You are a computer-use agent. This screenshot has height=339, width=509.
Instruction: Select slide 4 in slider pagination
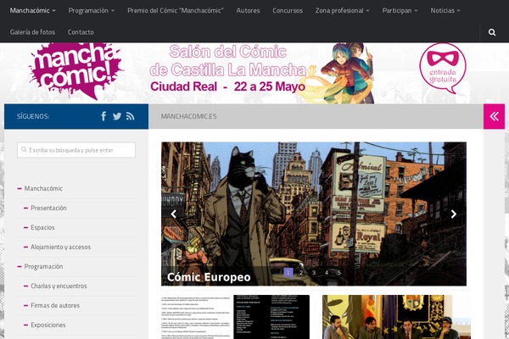[x=327, y=273]
